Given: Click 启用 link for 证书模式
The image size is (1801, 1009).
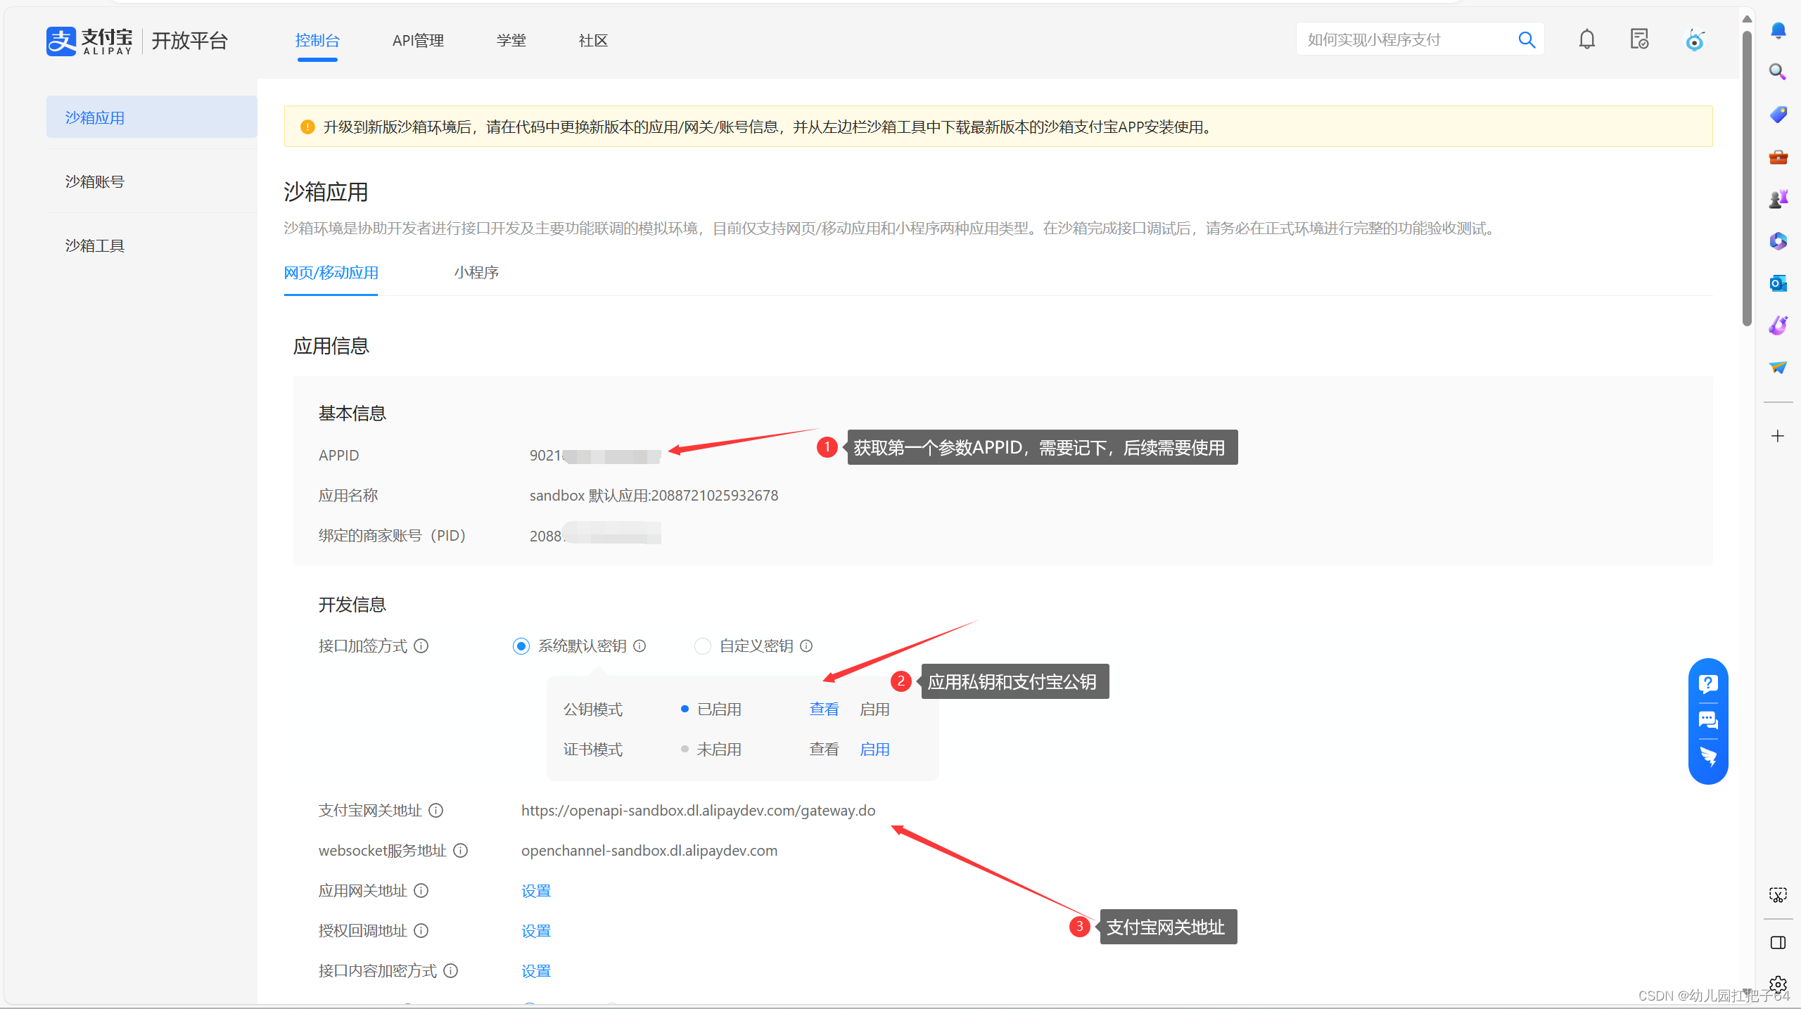Looking at the screenshot, I should [874, 749].
